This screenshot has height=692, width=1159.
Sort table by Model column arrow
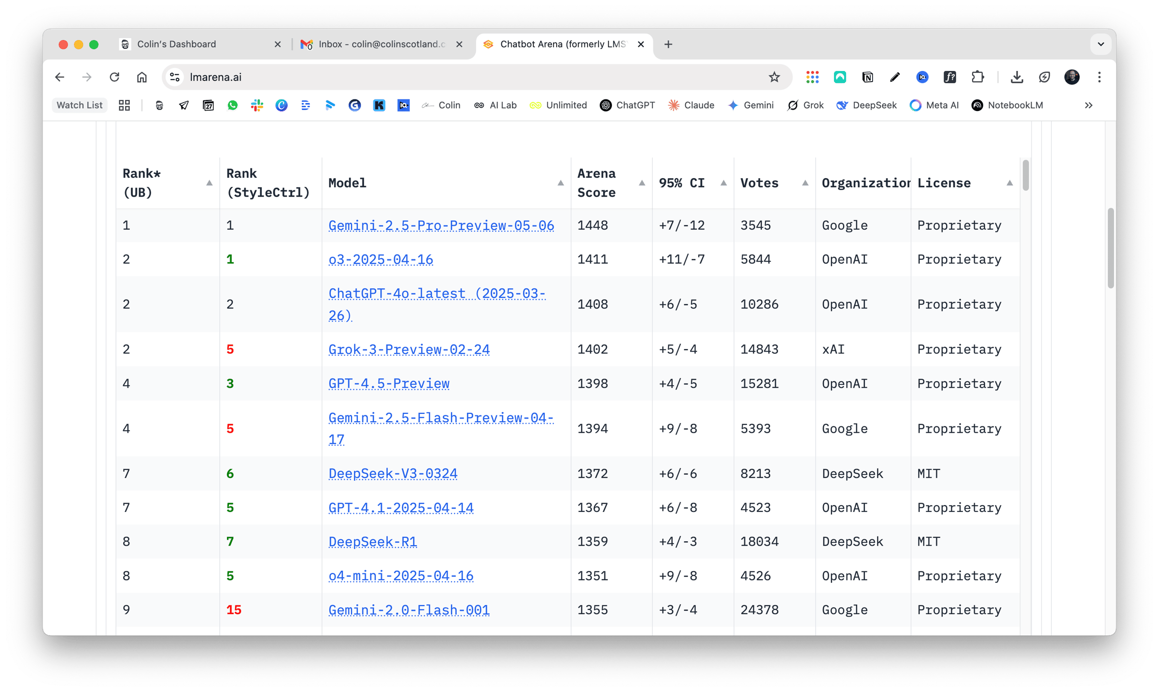click(x=560, y=183)
